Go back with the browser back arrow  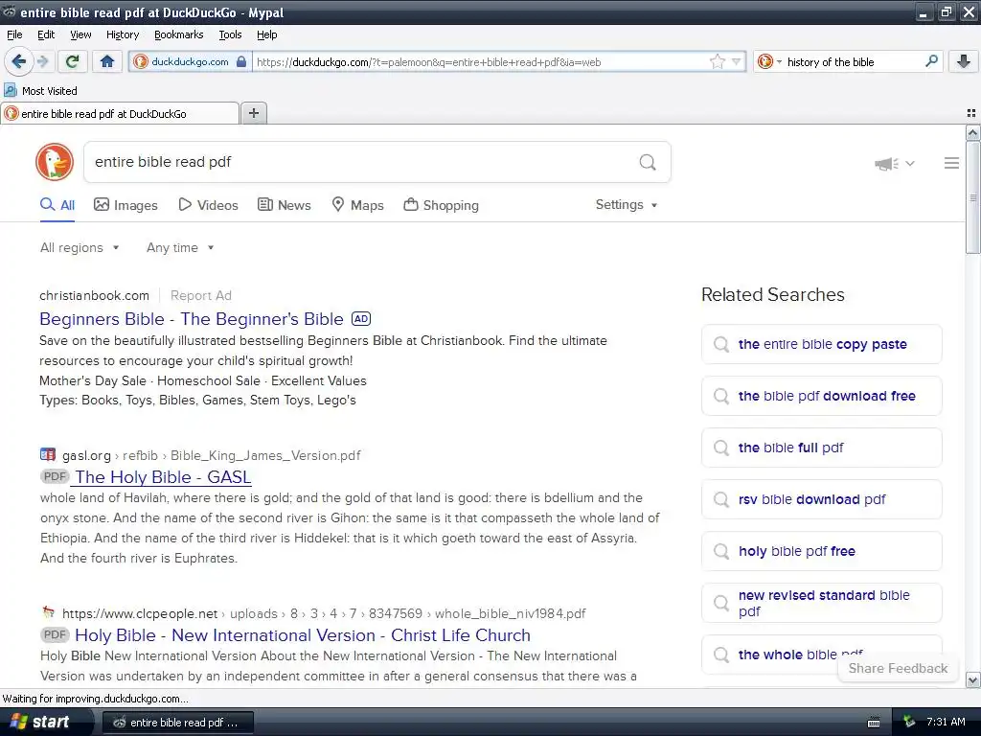(19, 61)
